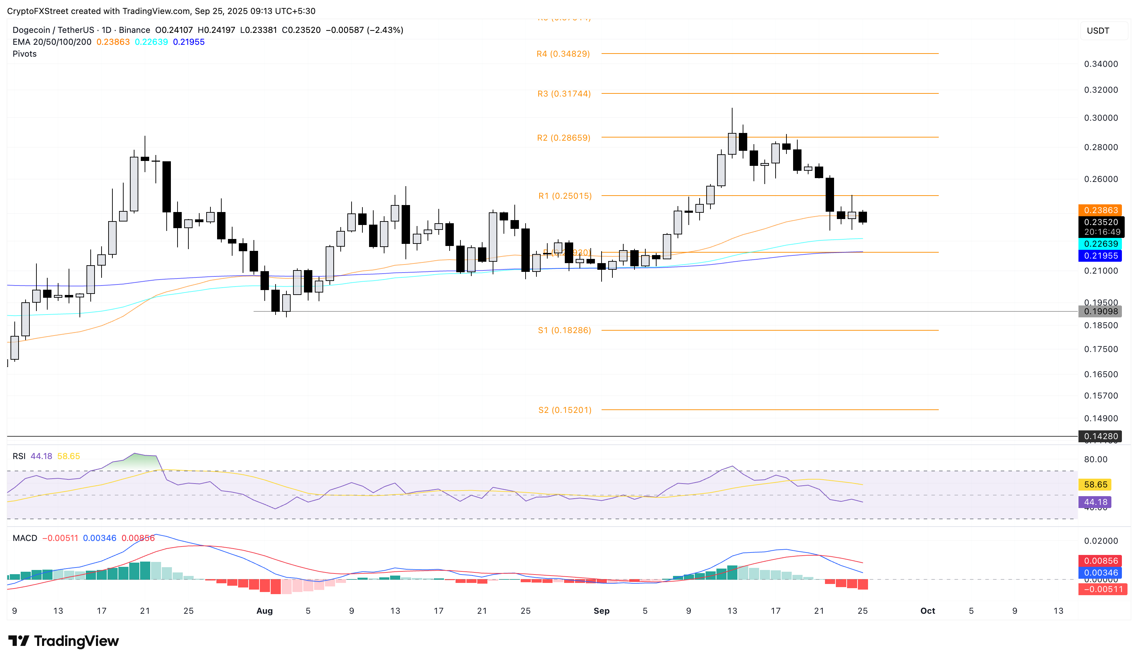Click the MACD indicator label
This screenshot has height=662, width=1138.
pyautogui.click(x=25, y=538)
